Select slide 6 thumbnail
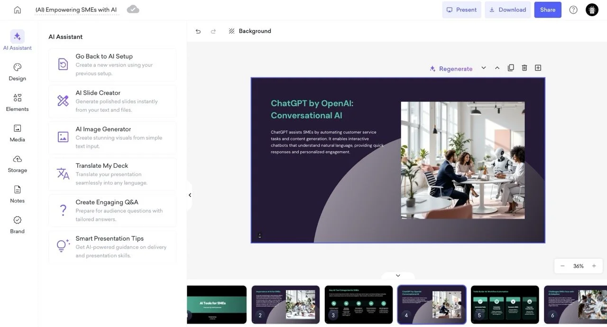Viewport: 607px width, 327px height. [x=575, y=305]
